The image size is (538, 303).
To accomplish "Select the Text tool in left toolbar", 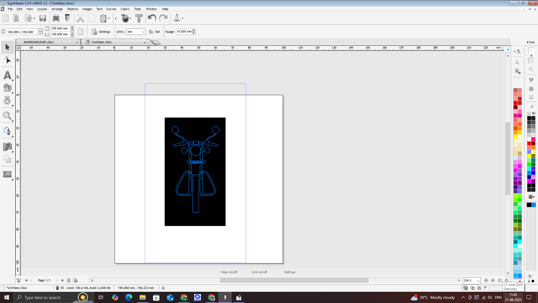I will tap(8, 75).
